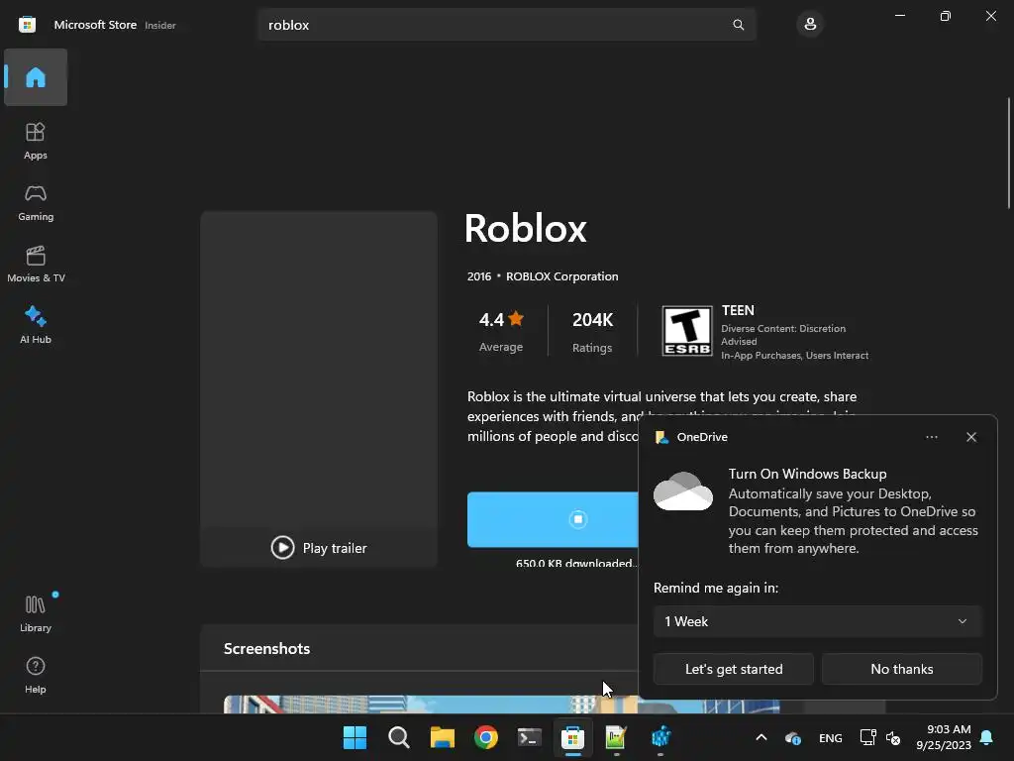Screen dimensions: 1014x761
Task: Open the Library section
Action: 36,613
